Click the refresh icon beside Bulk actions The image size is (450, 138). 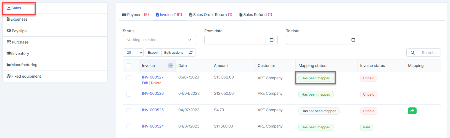tap(191, 53)
